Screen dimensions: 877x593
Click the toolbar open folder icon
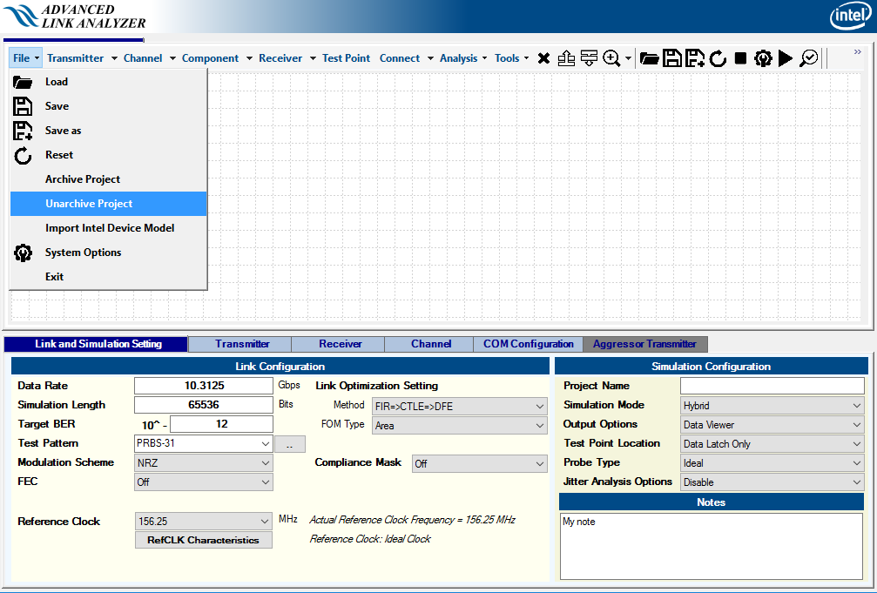pos(649,58)
